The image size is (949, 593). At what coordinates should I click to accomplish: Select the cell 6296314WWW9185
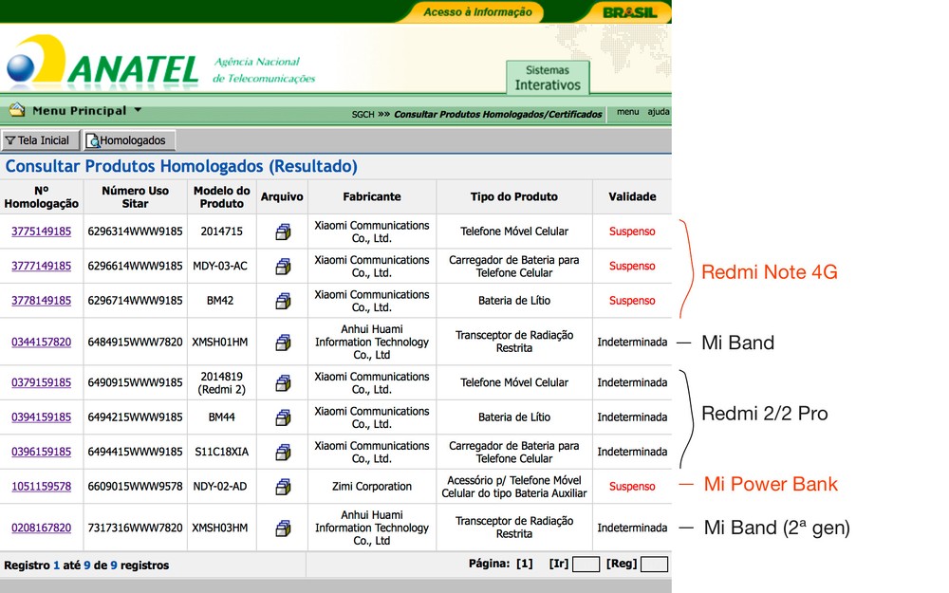click(135, 232)
